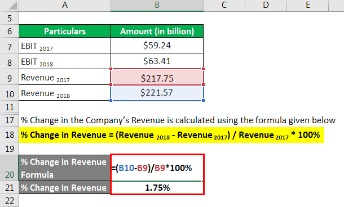Select row 7 header
344x207 pixels.
pos(10,46)
